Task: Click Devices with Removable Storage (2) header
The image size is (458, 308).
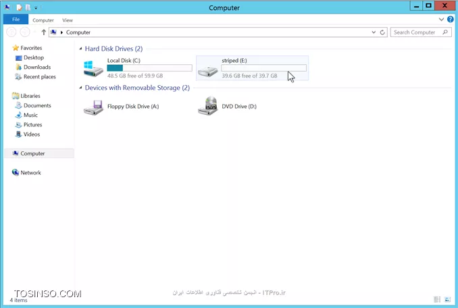Action: (x=137, y=88)
